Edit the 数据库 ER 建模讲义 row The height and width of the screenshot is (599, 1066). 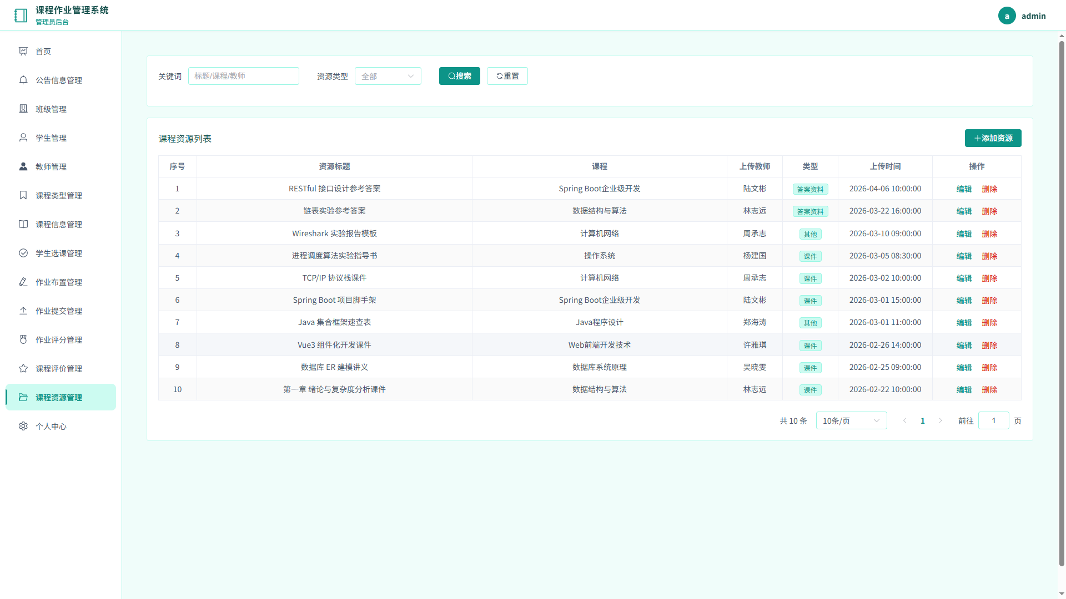coord(964,368)
